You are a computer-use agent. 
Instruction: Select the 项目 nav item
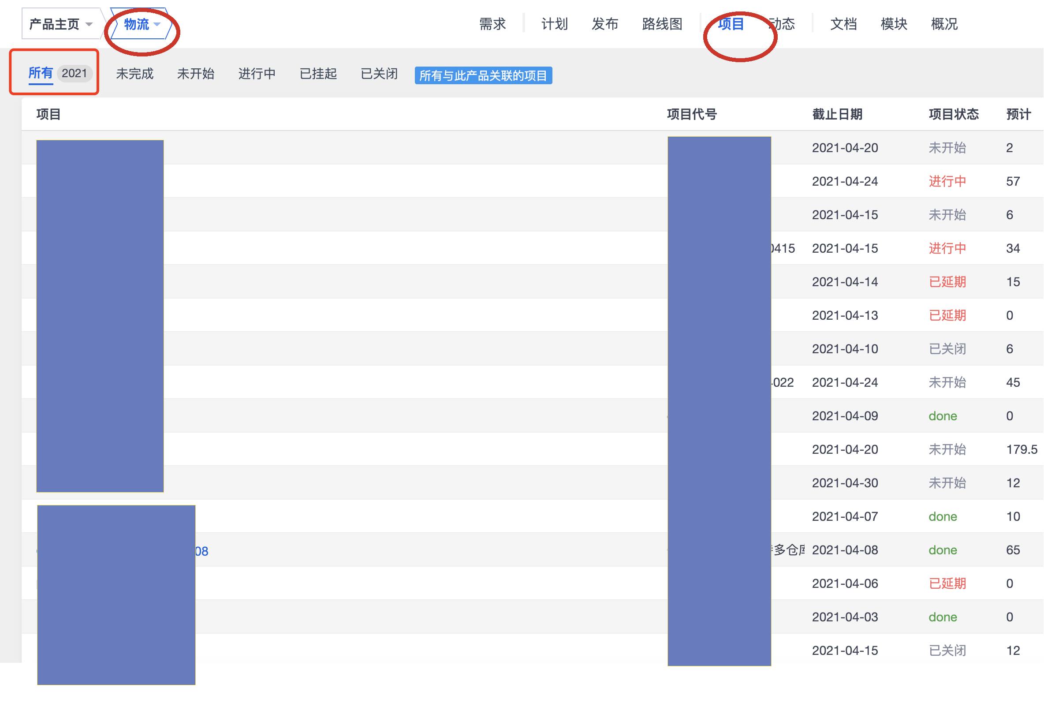[731, 24]
